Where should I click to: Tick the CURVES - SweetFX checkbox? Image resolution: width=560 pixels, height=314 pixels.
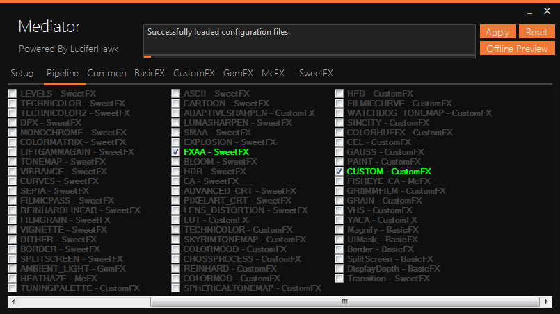[13, 181]
